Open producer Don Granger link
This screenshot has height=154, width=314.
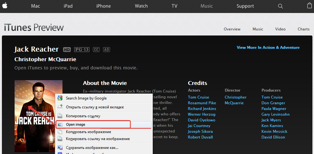(x=273, y=103)
